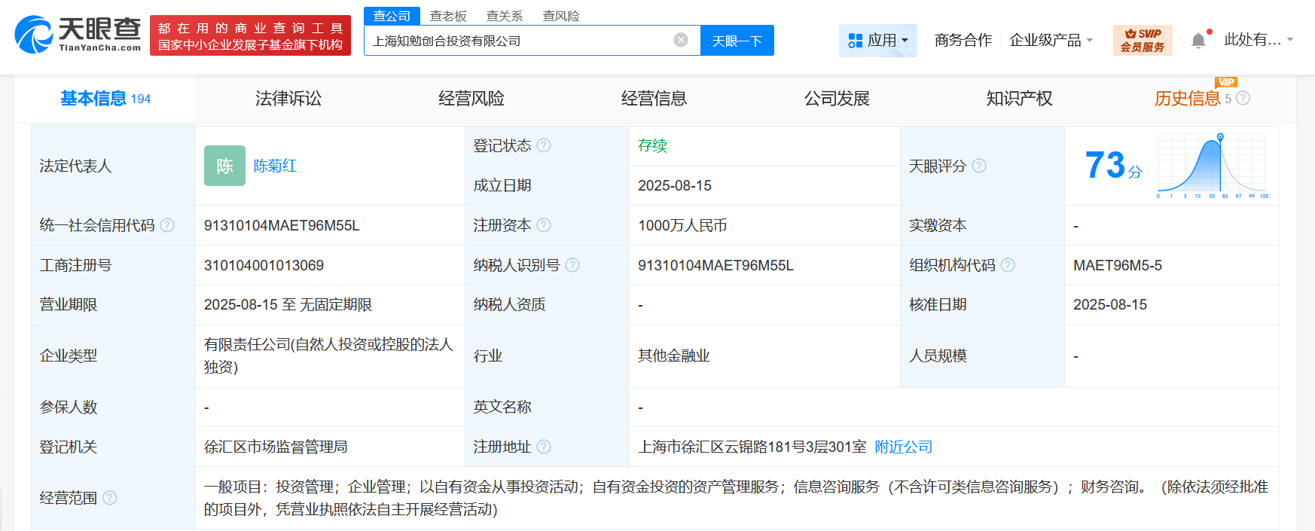Viewport: 1315px width, 531px height.
Task: Clear the search box text
Action: [681, 40]
